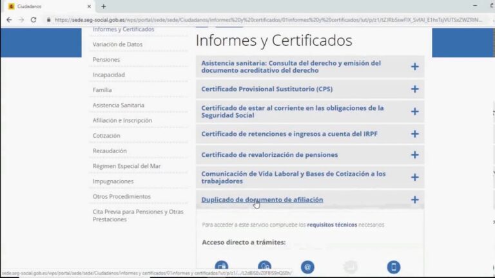Expand Asistencia sanitaria section with plus icon
This screenshot has height=278, width=495.
click(x=415, y=66)
